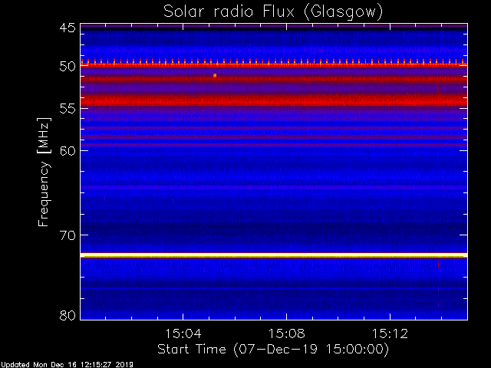Click the "Start Time (07-Dec-19 15:00:00)" label
This screenshot has width=491, height=368.
click(x=273, y=349)
